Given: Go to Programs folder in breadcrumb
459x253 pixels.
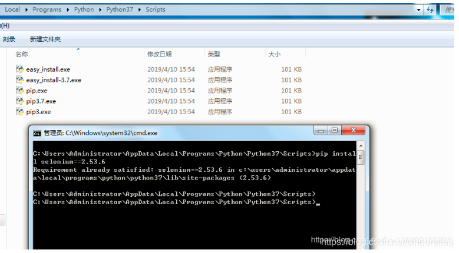Looking at the screenshot, I should point(47,9).
